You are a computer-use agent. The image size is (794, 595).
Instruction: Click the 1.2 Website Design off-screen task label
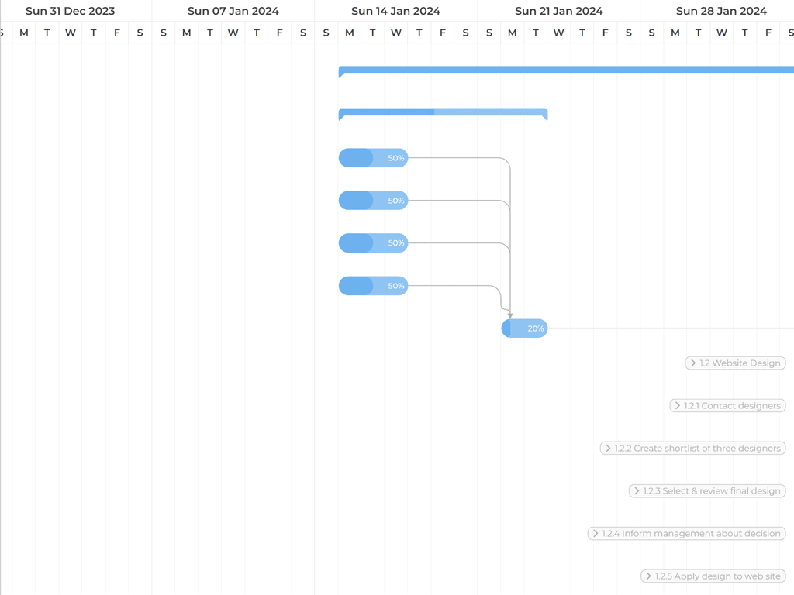[740, 363]
